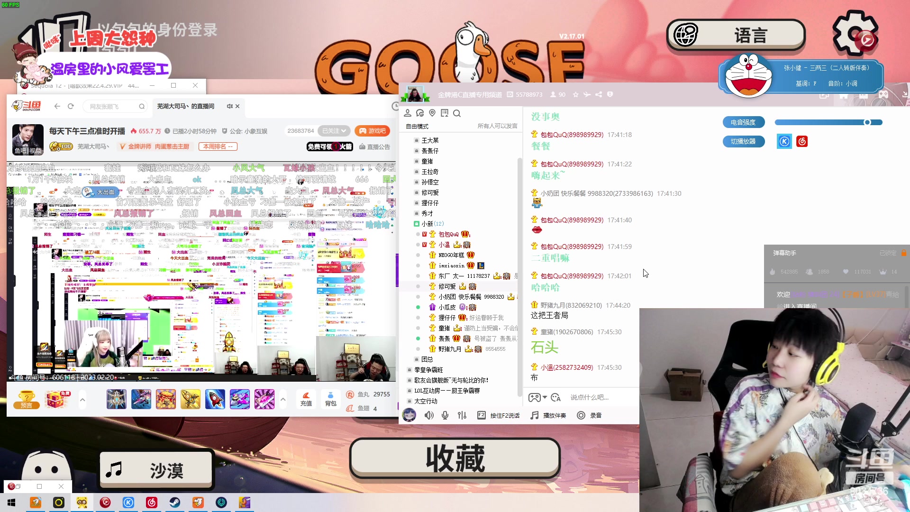
Task: Toggle the YY speaker volume
Action: coord(429,415)
